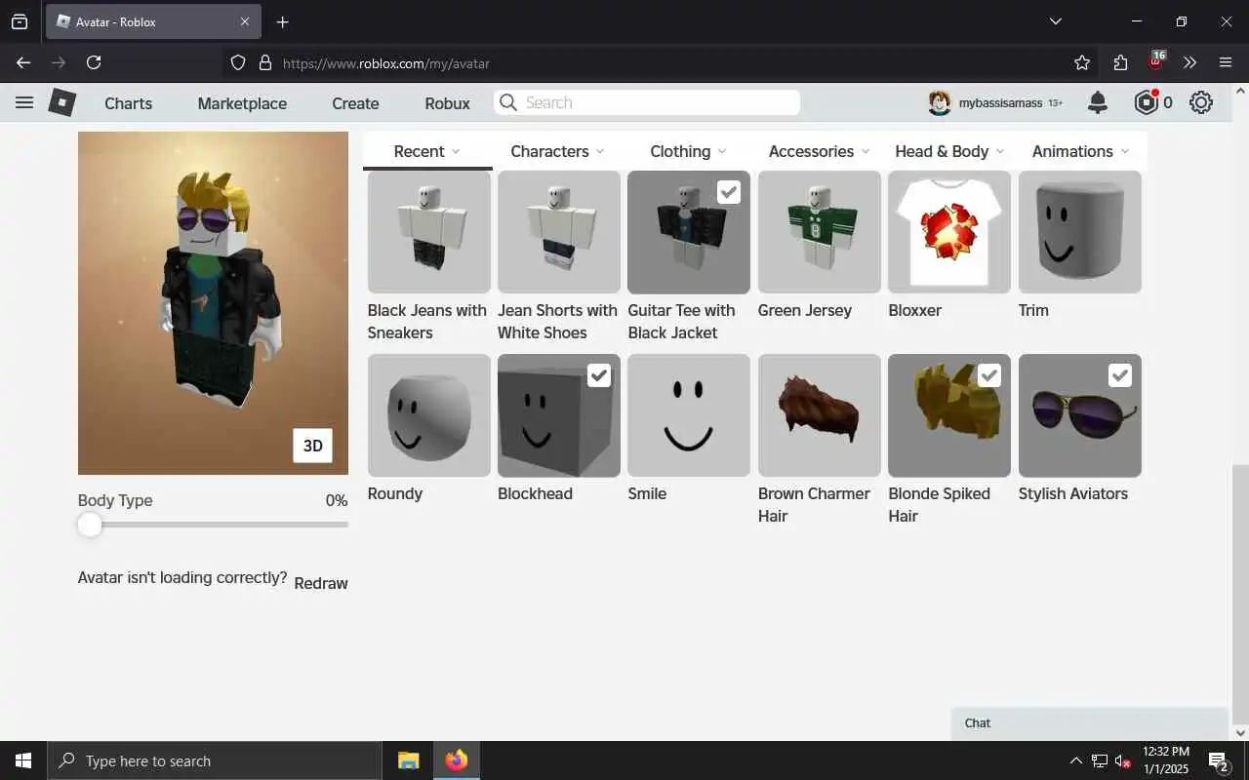Click the uBlock extension icon with badge 16
This screenshot has height=780, width=1249.
point(1156,61)
